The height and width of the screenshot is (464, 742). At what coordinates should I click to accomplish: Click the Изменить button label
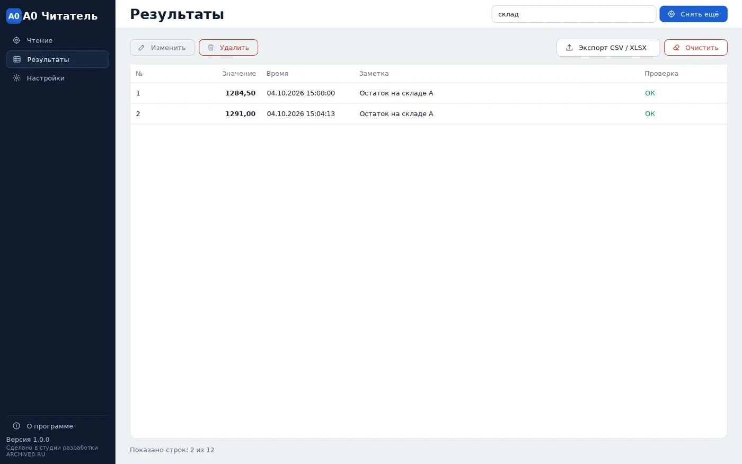click(x=168, y=48)
